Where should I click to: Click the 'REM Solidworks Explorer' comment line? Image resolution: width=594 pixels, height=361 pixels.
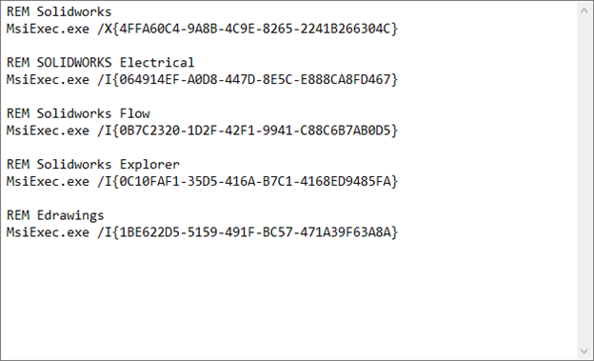93,164
